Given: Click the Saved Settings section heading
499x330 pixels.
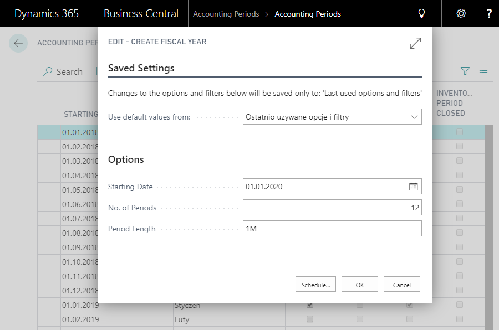Looking at the screenshot, I should [141, 68].
